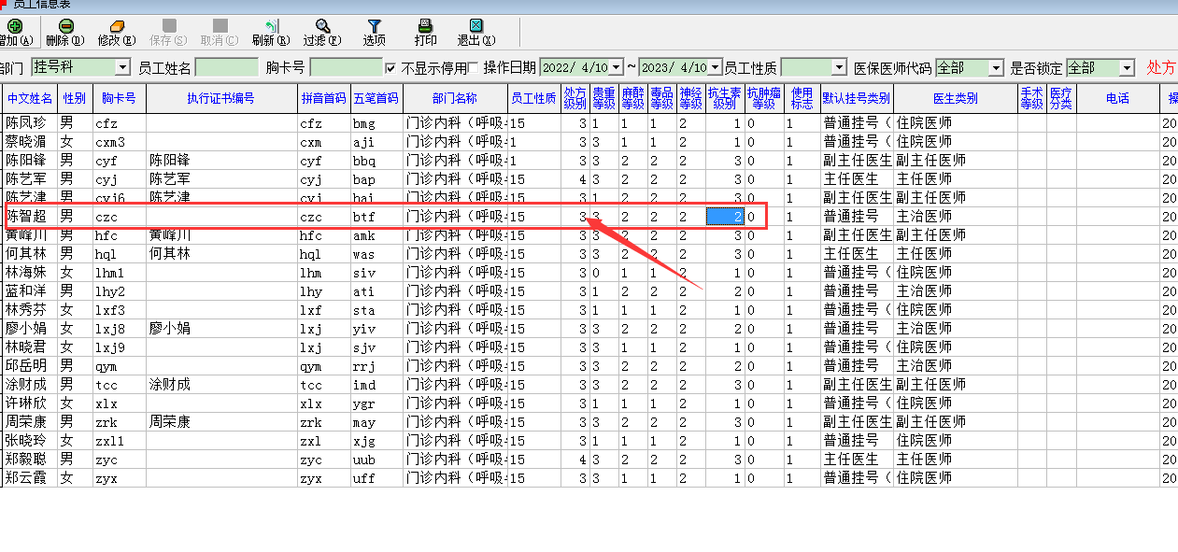Click the 打印 (Print) printer icon
Image resolution: width=1178 pixels, height=552 pixels.
tap(425, 26)
